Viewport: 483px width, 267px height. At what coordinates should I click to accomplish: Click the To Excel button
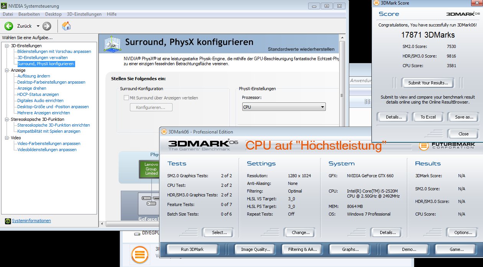tap(428, 117)
